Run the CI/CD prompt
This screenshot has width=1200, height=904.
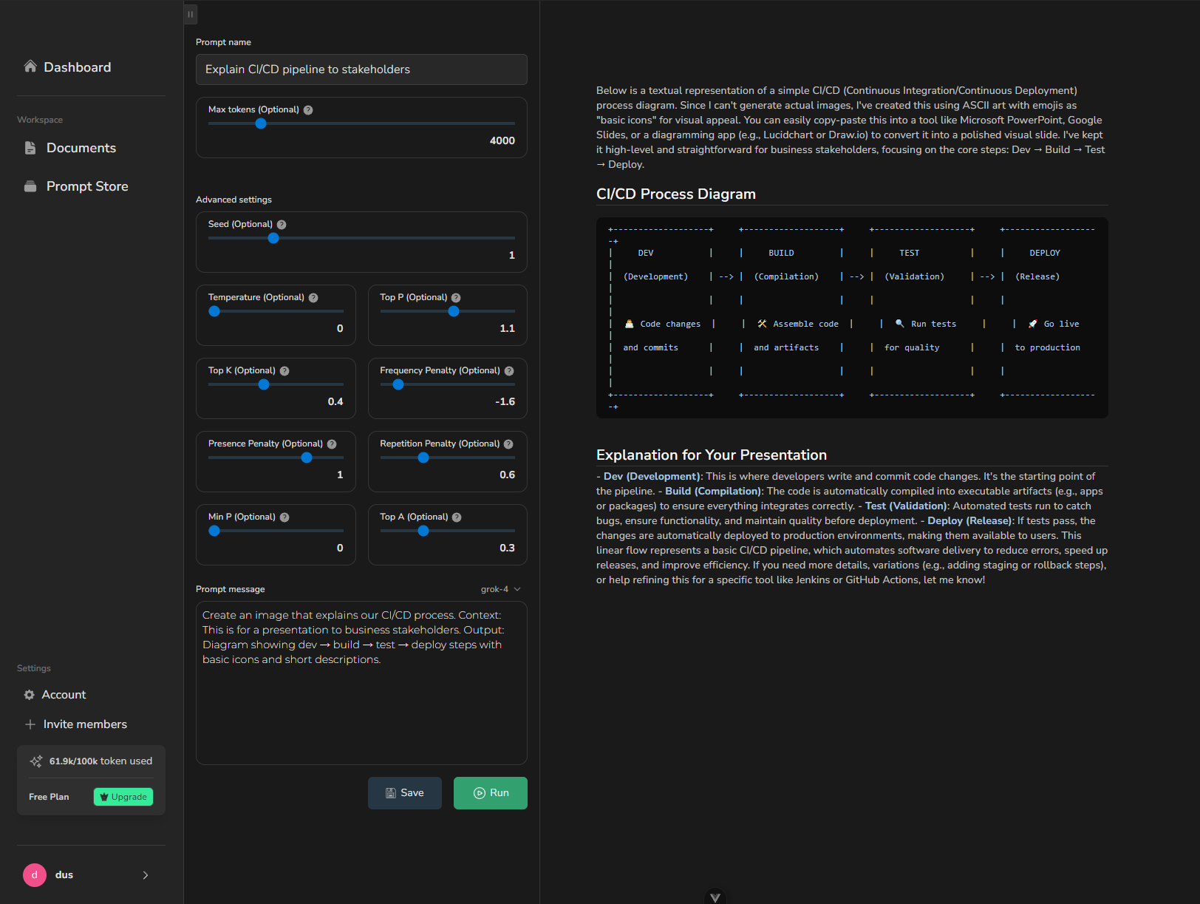[490, 792]
